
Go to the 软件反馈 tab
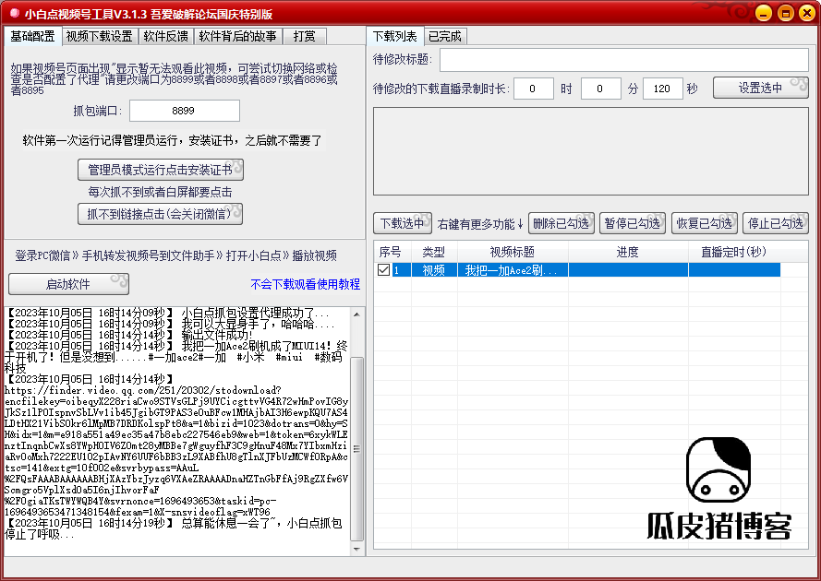pyautogui.click(x=166, y=36)
